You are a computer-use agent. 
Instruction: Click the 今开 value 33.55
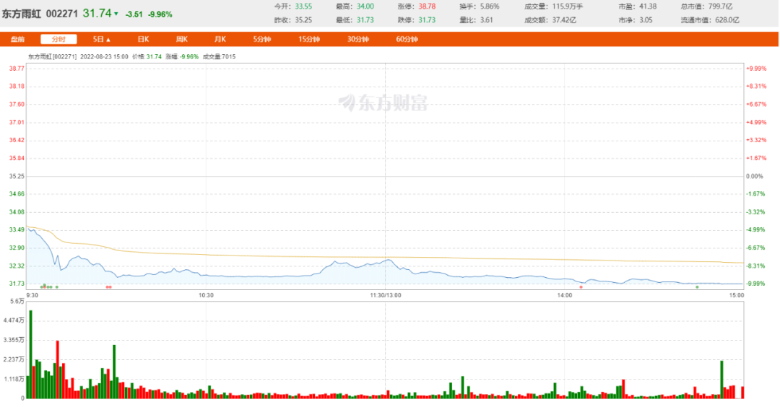click(x=303, y=6)
